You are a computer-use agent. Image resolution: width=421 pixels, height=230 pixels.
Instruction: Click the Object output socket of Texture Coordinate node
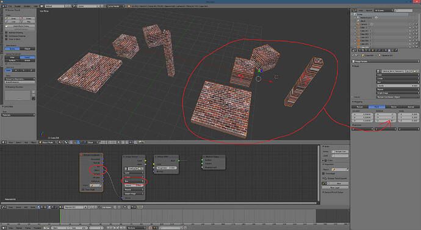[103, 170]
